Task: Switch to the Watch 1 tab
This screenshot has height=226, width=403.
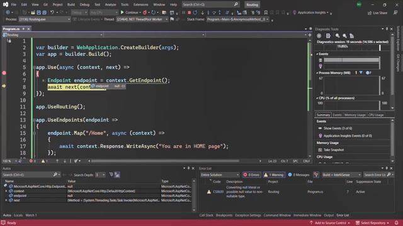Action: click(31, 215)
